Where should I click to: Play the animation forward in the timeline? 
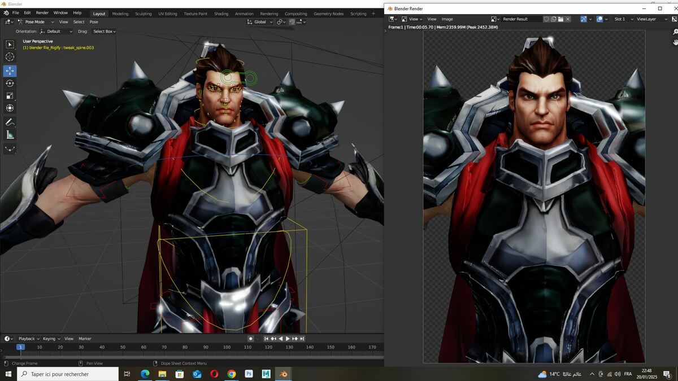[288, 339]
